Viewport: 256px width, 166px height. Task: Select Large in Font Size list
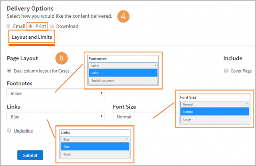click(x=215, y=119)
